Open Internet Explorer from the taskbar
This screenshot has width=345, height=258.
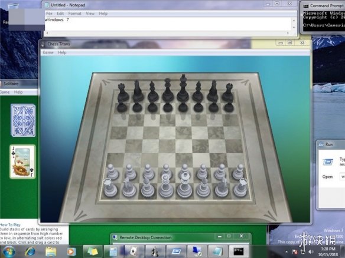coord(30,252)
